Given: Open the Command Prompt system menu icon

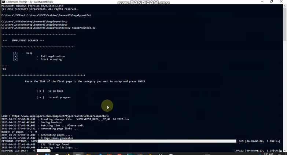Looking at the screenshot, I should (3, 1).
